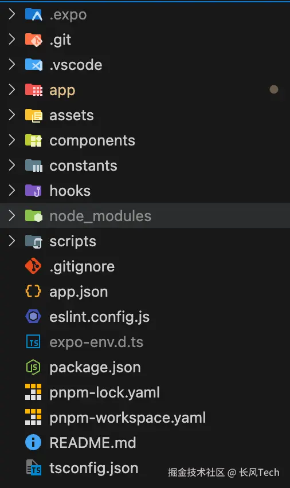Viewport: 290px width, 488px height.
Task: Expand the app folder chevron
Action: coord(12,90)
